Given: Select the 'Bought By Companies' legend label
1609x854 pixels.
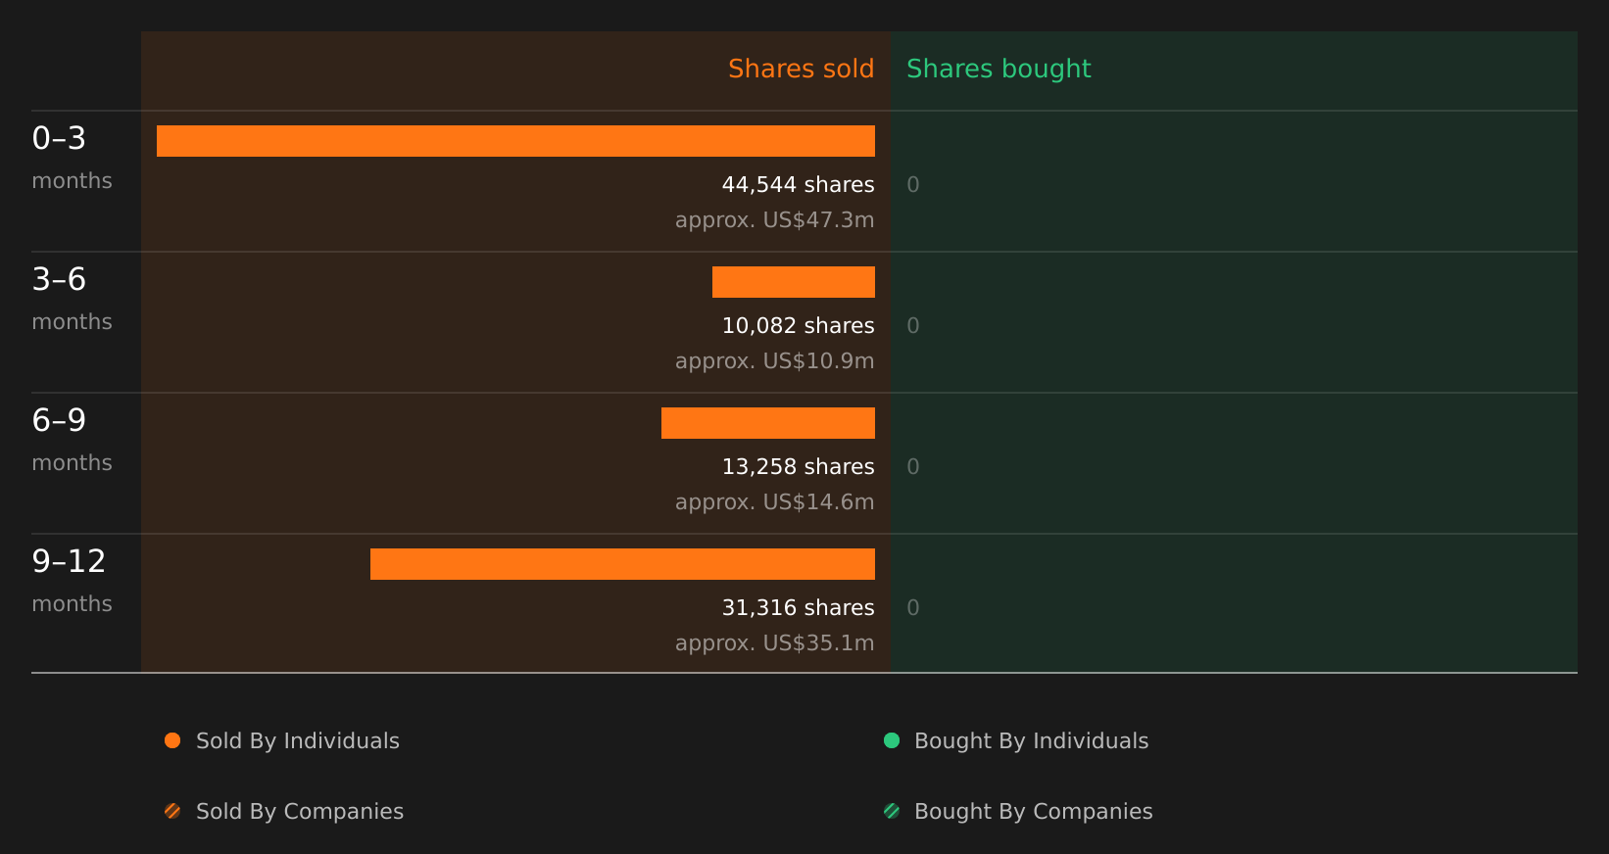Looking at the screenshot, I should tap(1033, 812).
